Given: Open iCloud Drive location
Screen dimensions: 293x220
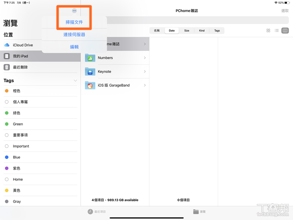Looking at the screenshot, I should pos(40,45).
